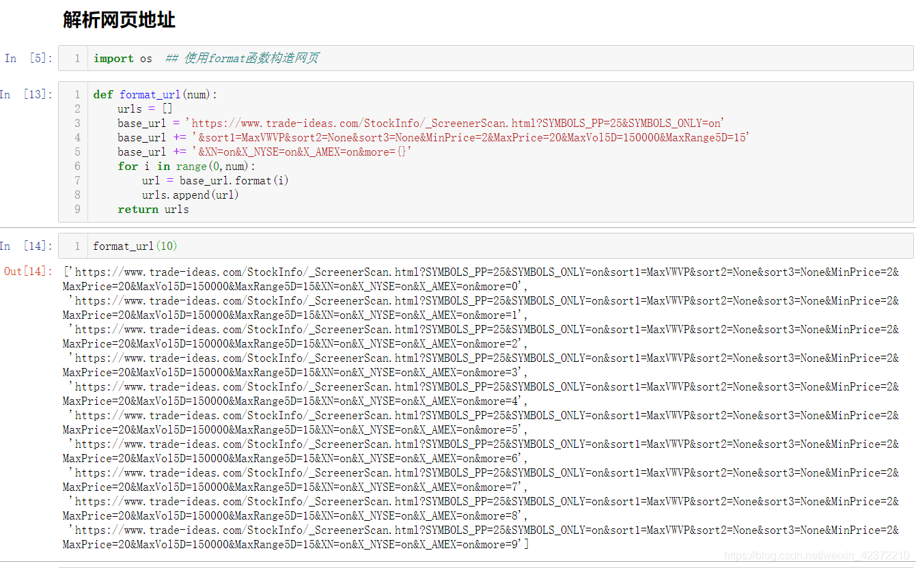This screenshot has height=568, width=916.
Task: Click output URL ending with more=5
Action: [x=481, y=422]
